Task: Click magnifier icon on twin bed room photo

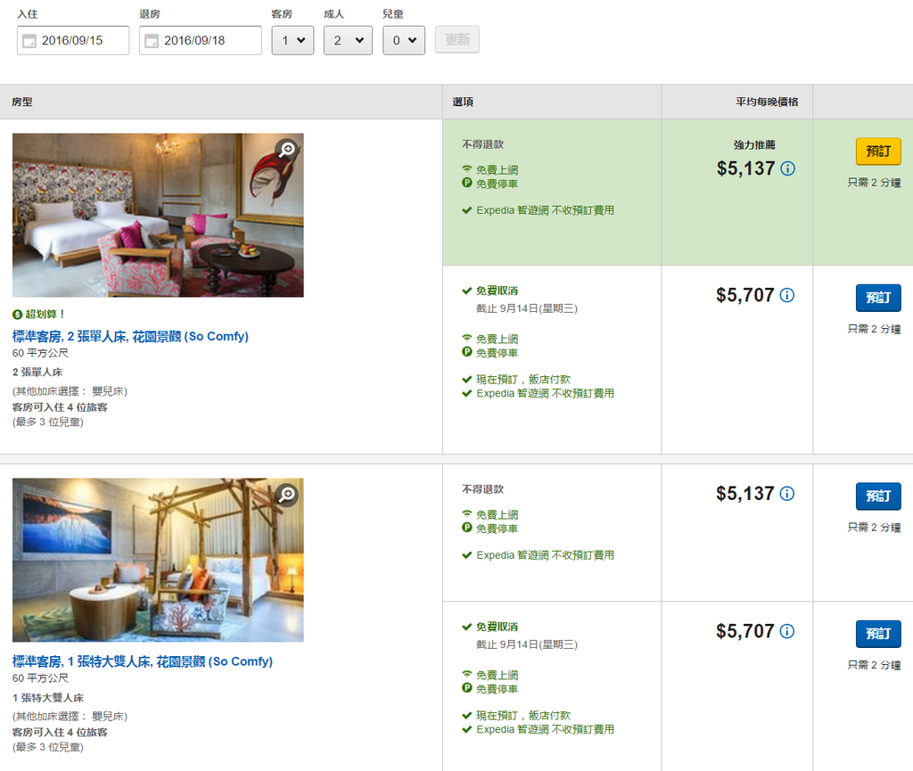Action: [x=286, y=150]
